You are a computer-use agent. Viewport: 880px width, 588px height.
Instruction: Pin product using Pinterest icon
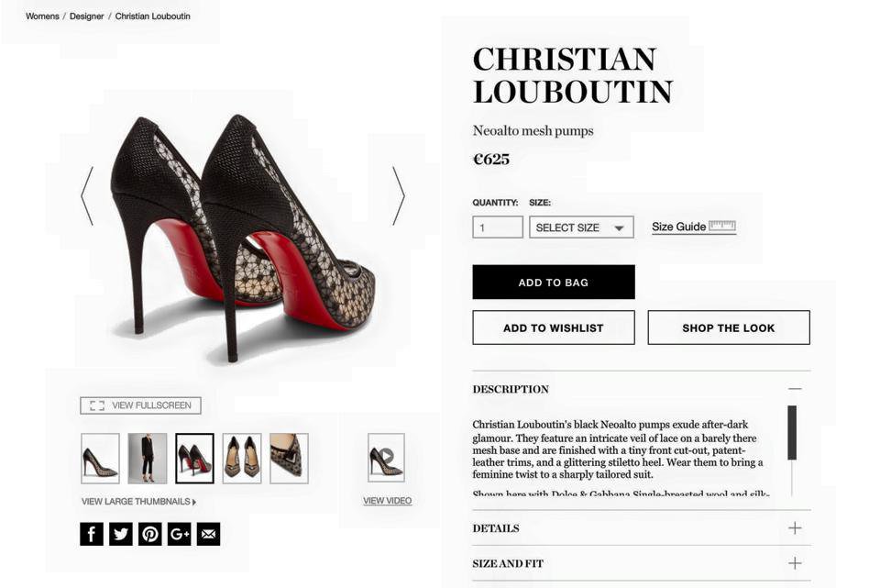[150, 534]
